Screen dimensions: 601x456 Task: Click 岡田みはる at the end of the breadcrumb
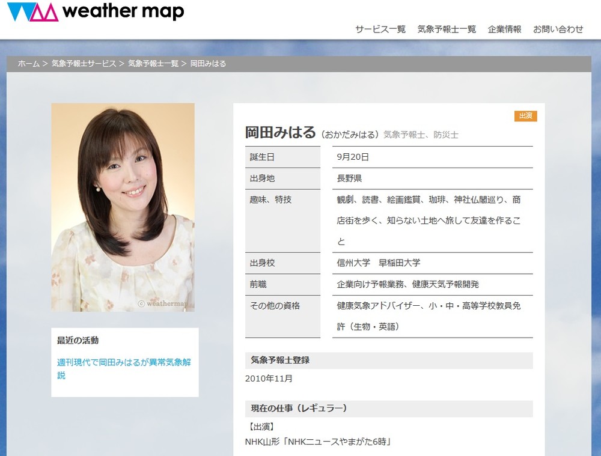[208, 64]
